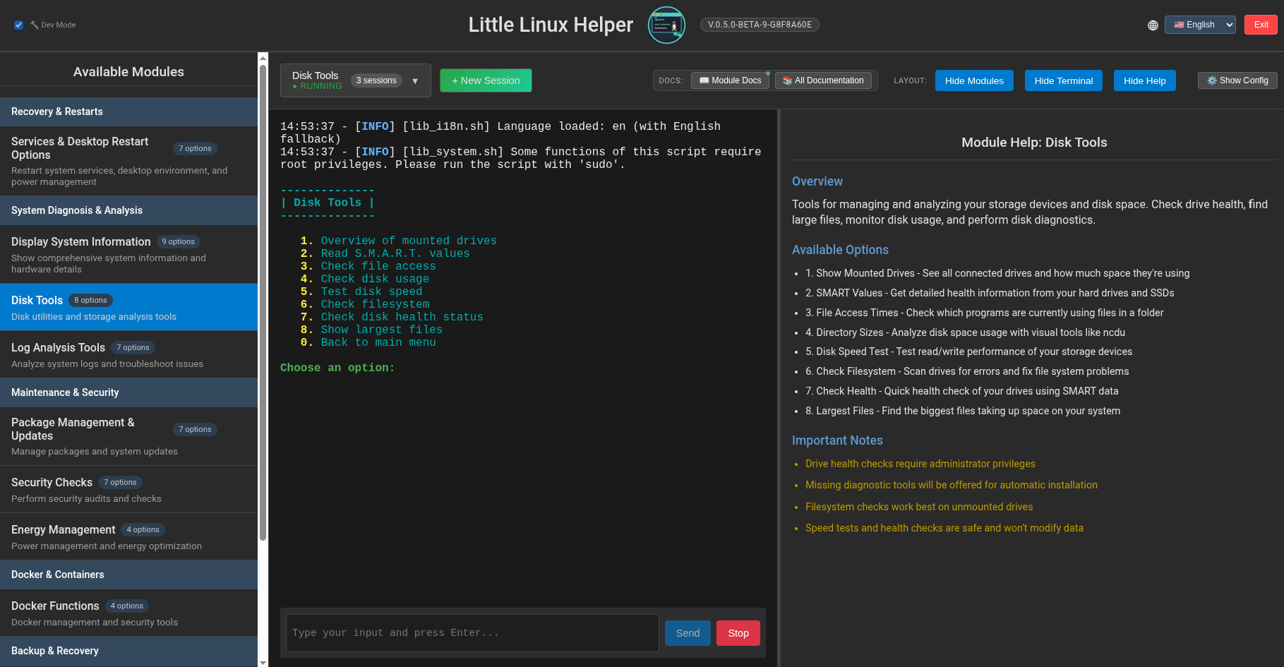Click the gear icon on Show Config
Screen dimensions: 1284x667
click(1212, 80)
